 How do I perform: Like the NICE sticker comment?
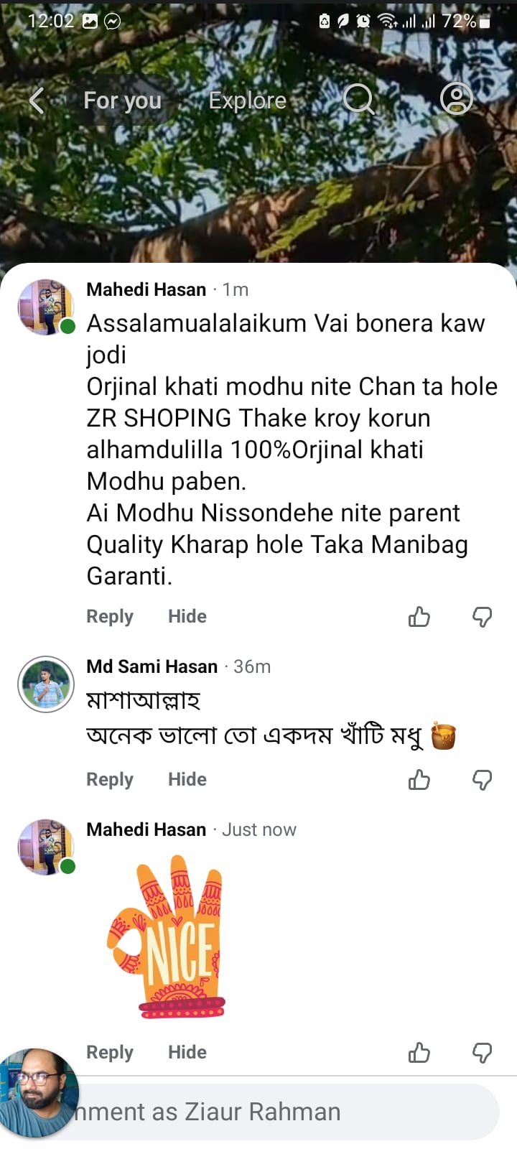tap(419, 1053)
